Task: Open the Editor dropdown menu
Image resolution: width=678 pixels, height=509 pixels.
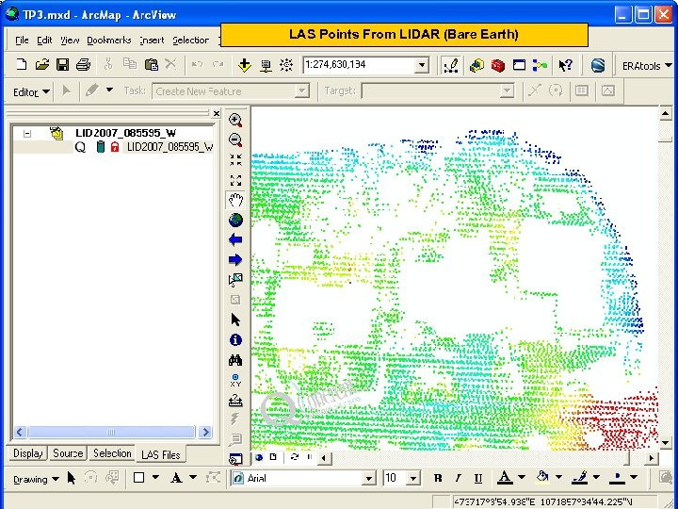Action: click(x=31, y=92)
